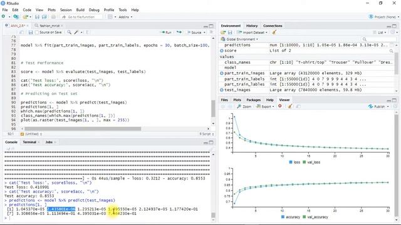Image resolution: width=401 pixels, height=225 pixels.
Task: Open the Jobs tab
Action: tap(49, 142)
